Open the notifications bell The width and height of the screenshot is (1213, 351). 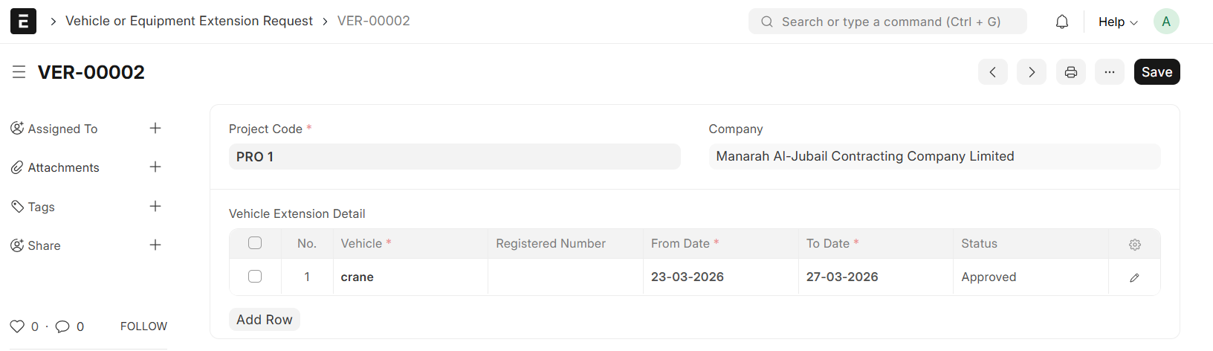(1062, 22)
